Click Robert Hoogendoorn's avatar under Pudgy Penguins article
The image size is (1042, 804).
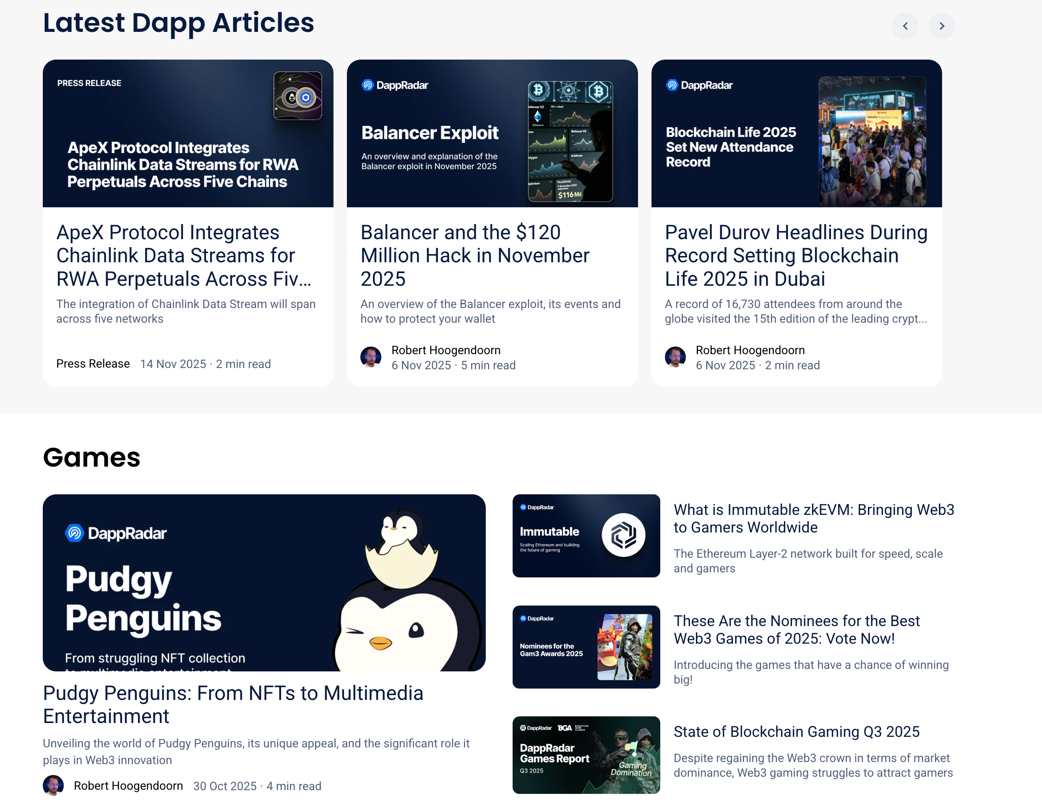(53, 786)
